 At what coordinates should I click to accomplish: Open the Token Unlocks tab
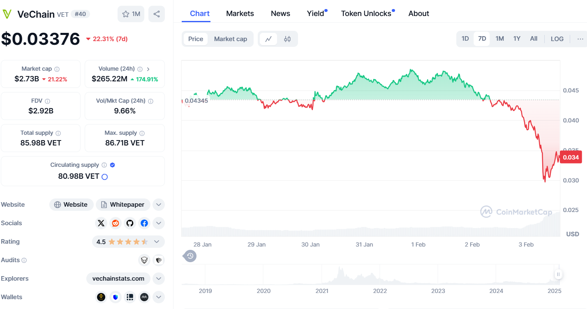coord(366,14)
